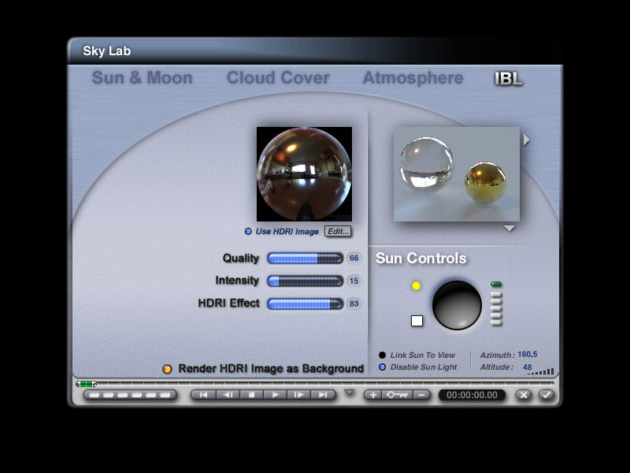Stop animation playback

coord(251,395)
